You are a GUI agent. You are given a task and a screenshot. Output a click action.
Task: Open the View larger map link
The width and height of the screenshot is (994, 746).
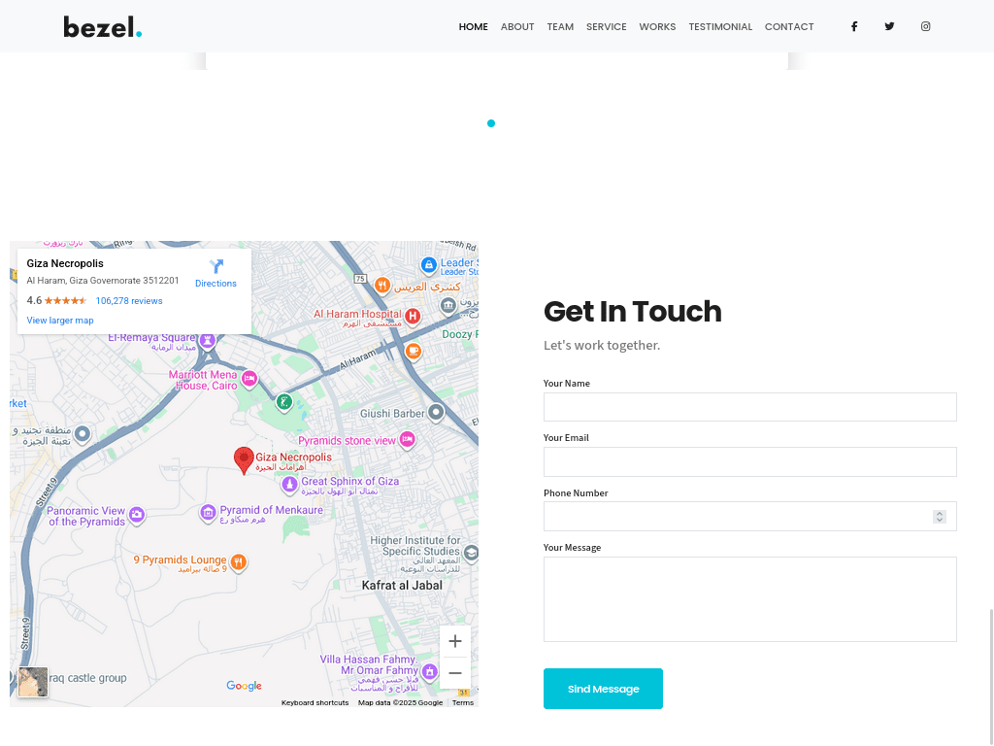coord(60,321)
